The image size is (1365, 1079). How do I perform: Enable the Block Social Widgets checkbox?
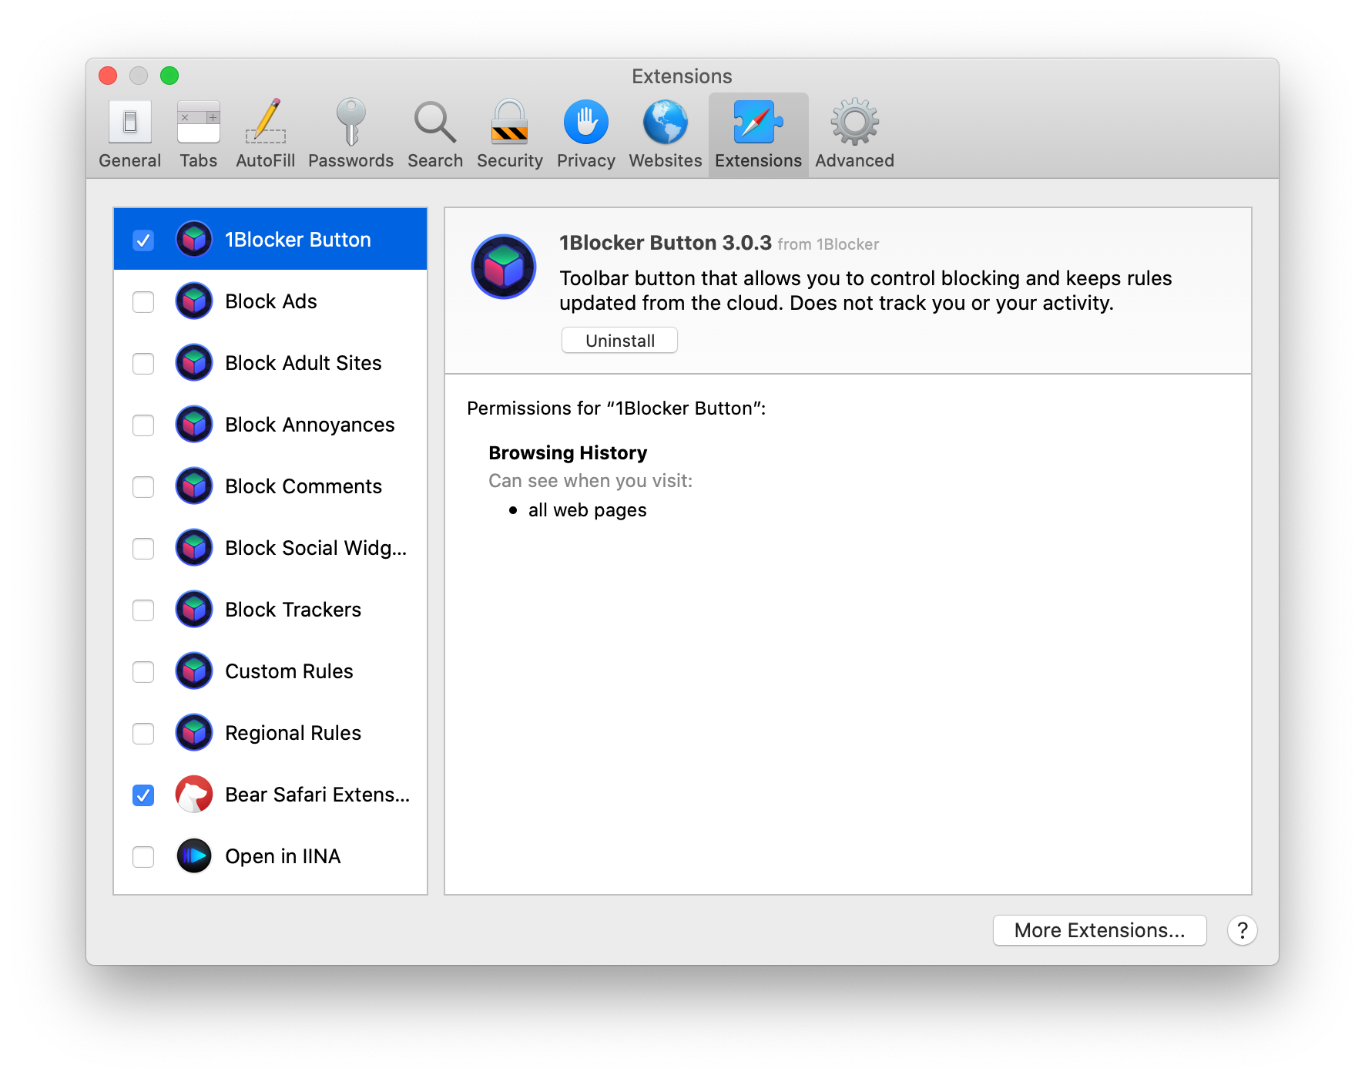(x=143, y=548)
